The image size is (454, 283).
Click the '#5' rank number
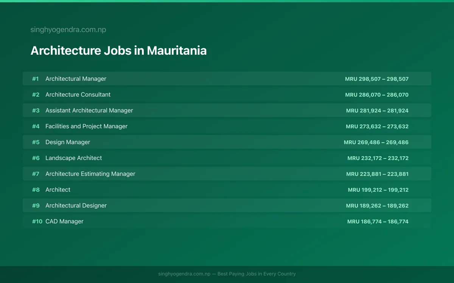click(x=36, y=142)
